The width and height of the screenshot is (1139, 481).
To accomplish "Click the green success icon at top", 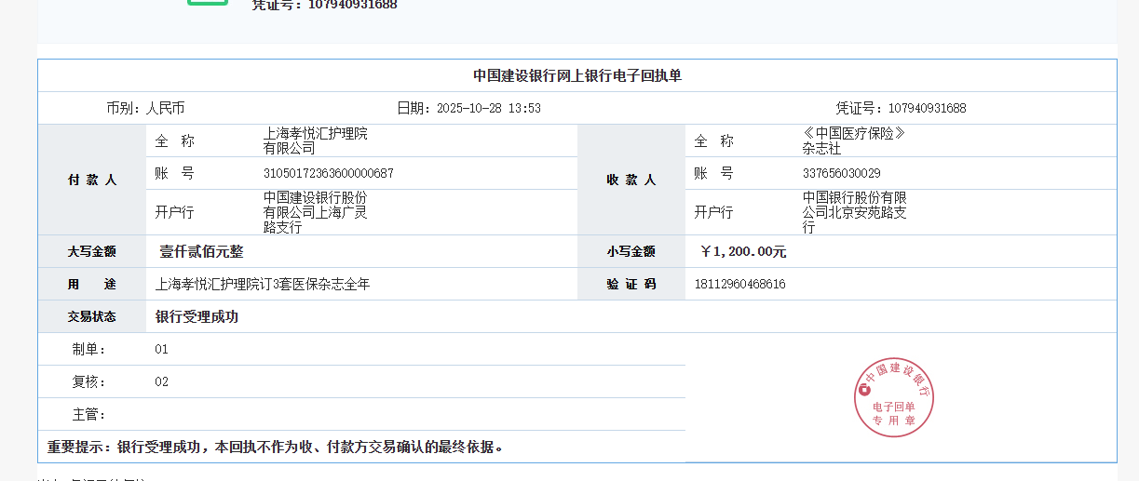I will point(207,3).
